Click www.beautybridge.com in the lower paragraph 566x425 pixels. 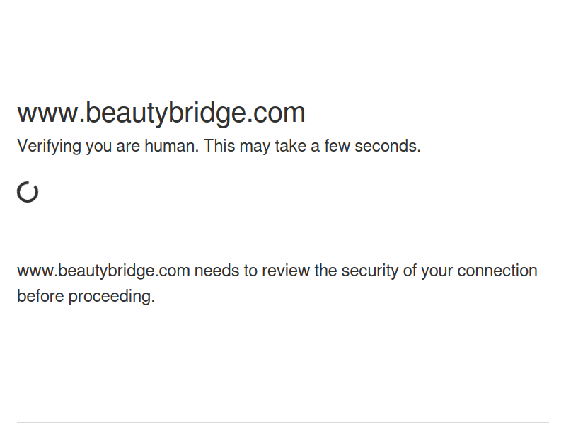pyautogui.click(x=103, y=271)
